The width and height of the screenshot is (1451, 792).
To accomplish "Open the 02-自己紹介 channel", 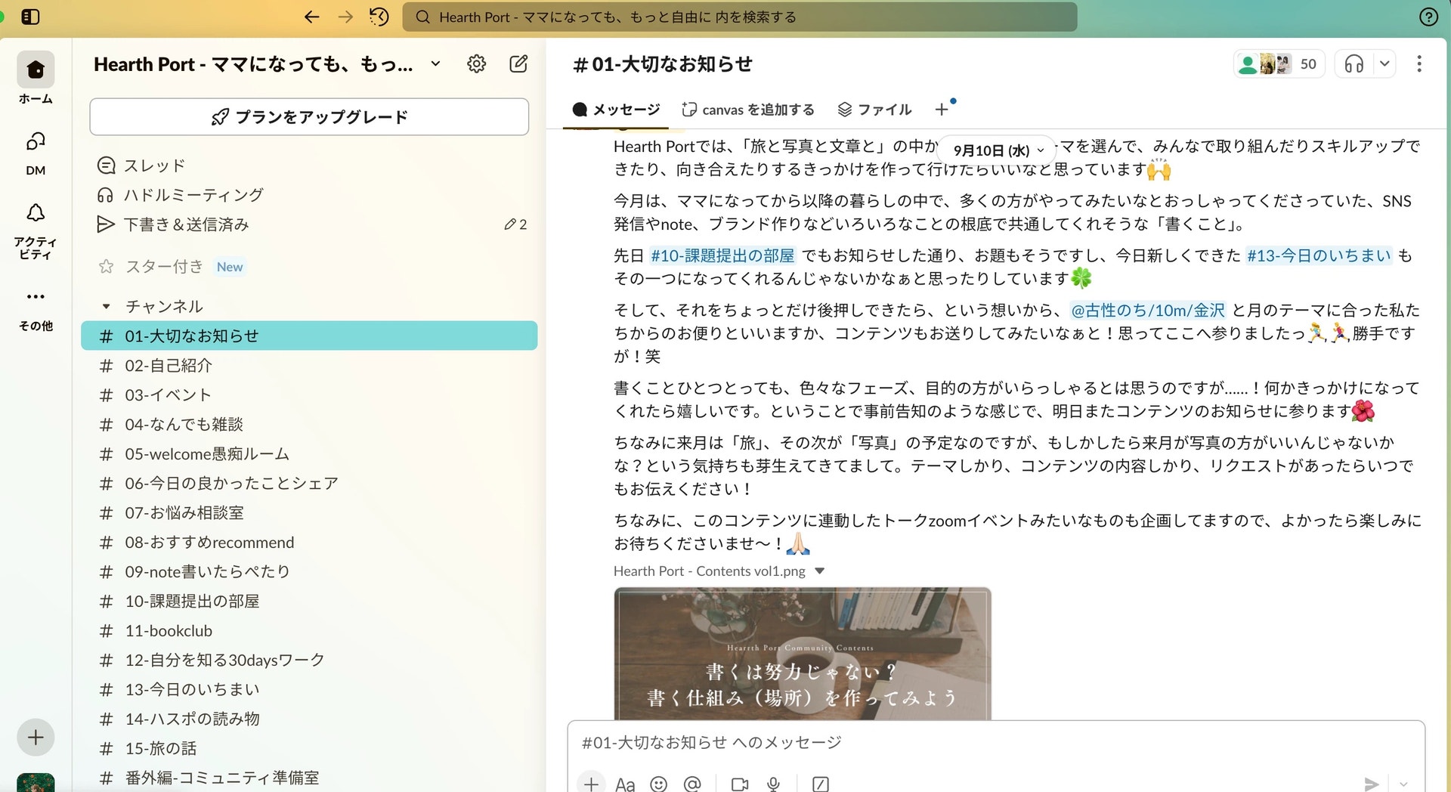I will pyautogui.click(x=169, y=366).
